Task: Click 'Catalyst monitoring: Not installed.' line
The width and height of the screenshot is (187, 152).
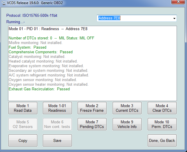Action: [37, 57]
